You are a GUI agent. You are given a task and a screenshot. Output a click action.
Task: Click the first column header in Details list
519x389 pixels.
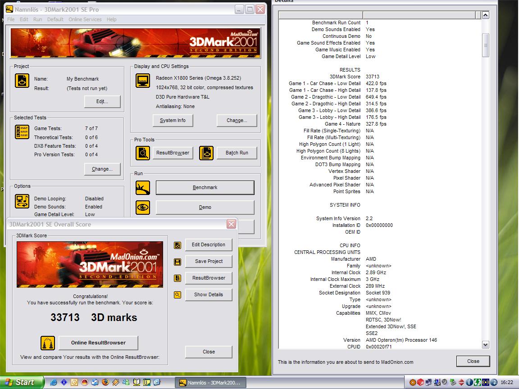[x=321, y=15]
